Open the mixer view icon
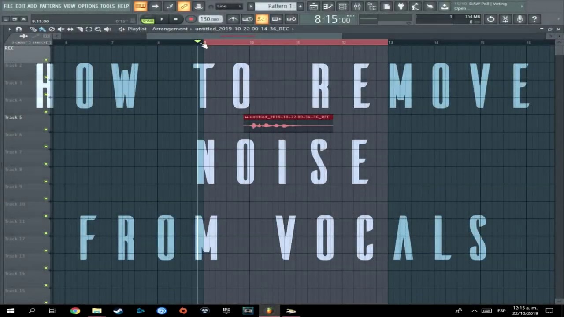Screen dimensions: 564x317 pos(357,6)
